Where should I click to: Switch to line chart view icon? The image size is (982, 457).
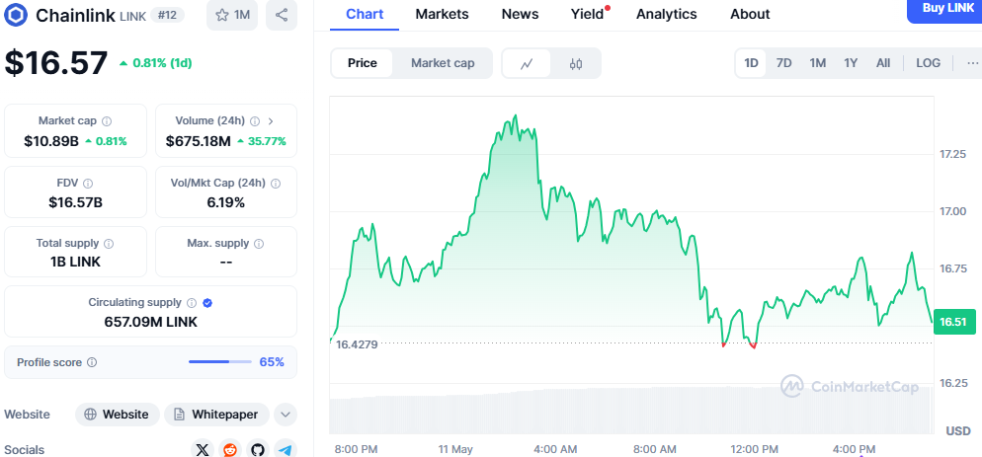(x=527, y=63)
